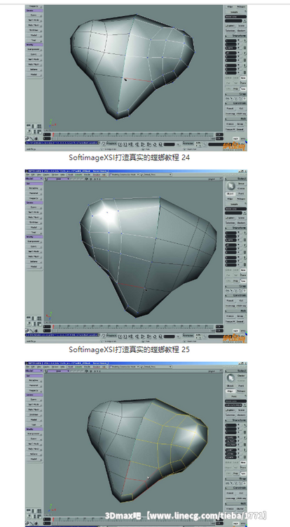This screenshot has width=290, height=527.
Task: Click caption text ending with 24
Action: click(x=130, y=157)
